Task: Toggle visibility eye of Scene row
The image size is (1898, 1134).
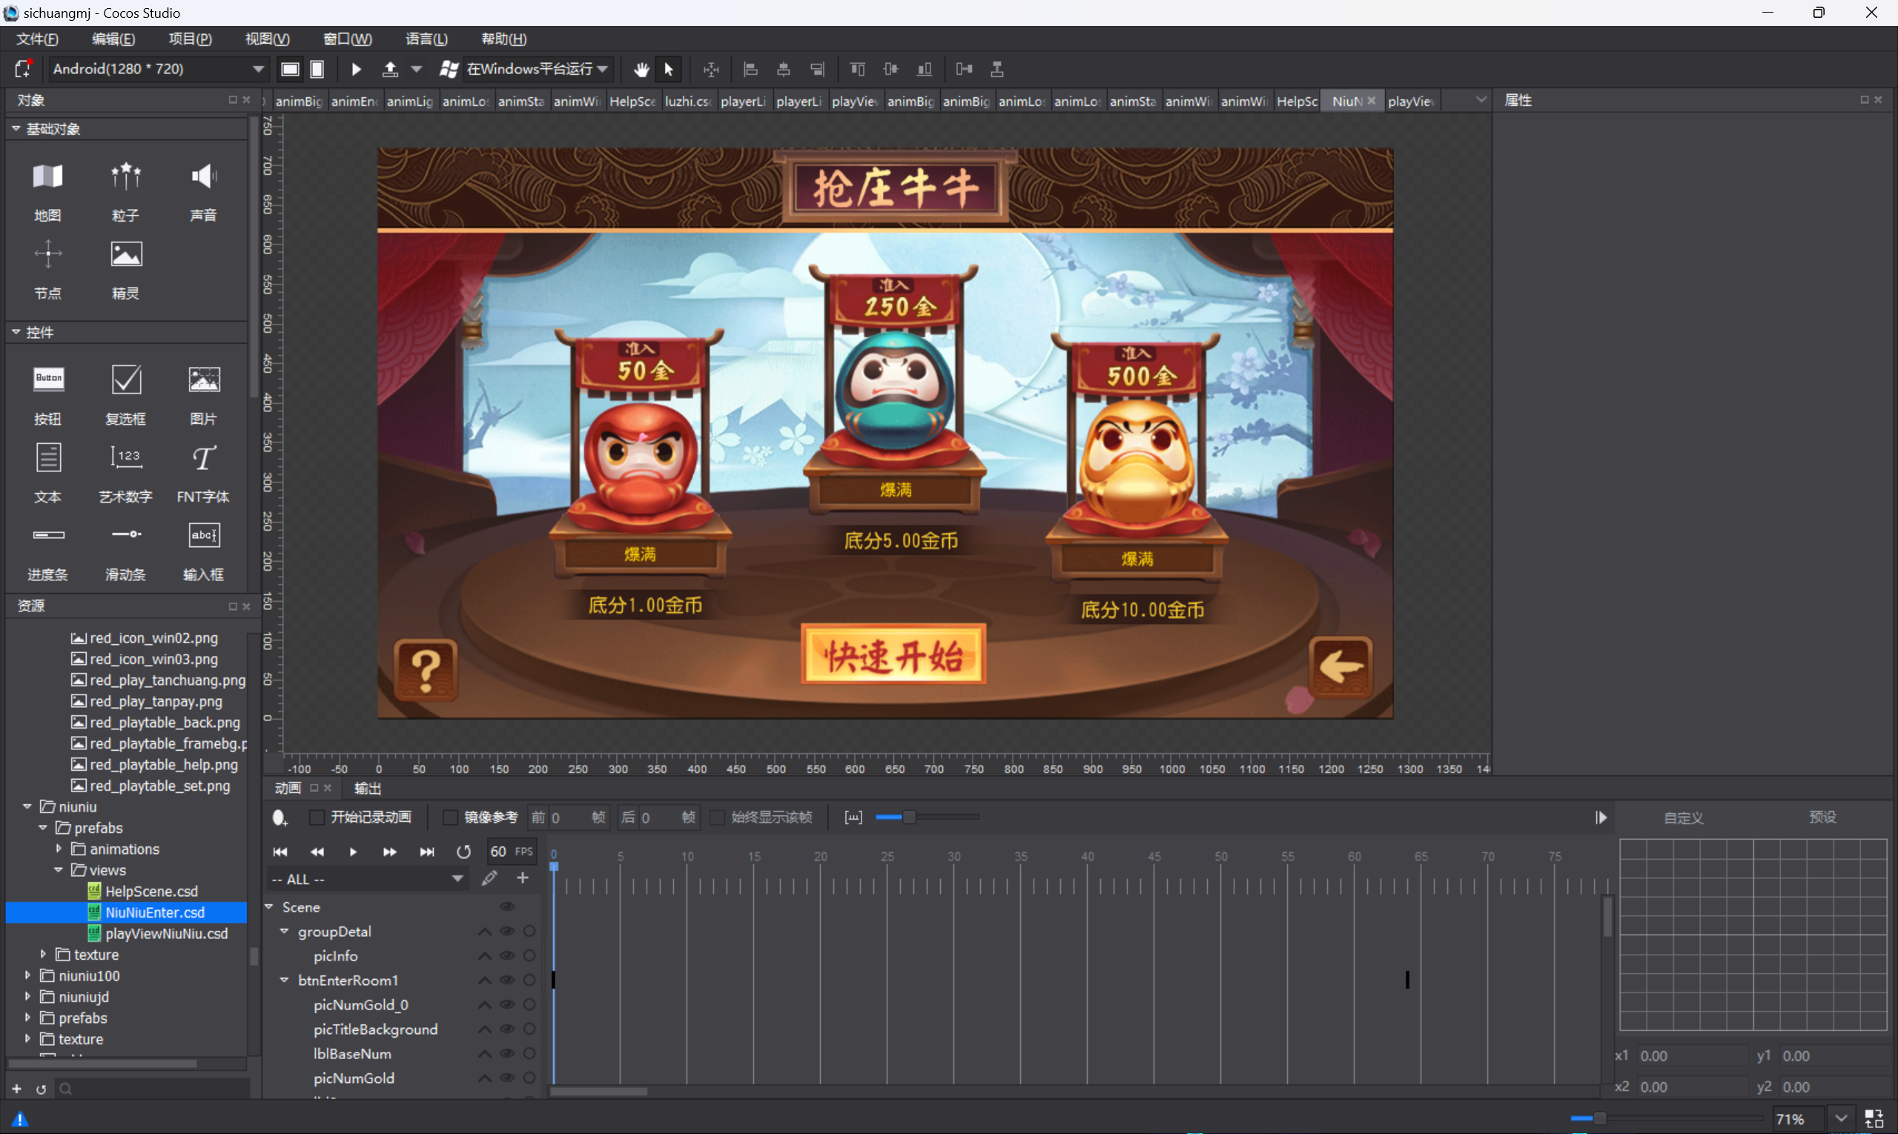Action: 507,907
